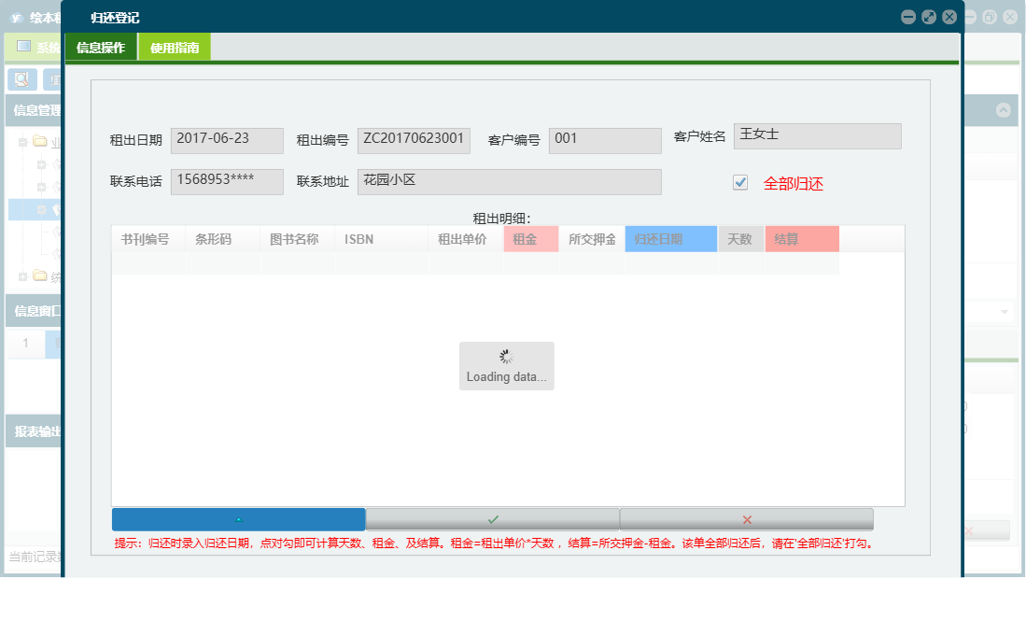
Task: Select the 归还日期 column header
Action: [670, 238]
